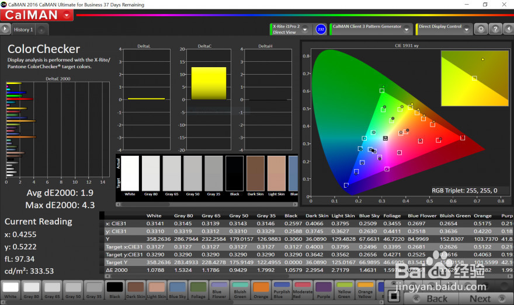The width and height of the screenshot is (514, 305).
Task: Select the Orange Yellow patch button in bottom strip
Action: 365,290
